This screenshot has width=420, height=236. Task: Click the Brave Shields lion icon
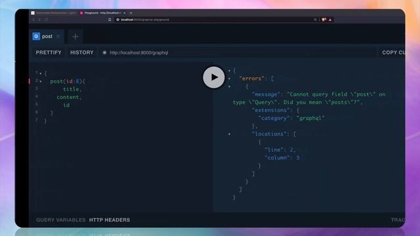click(324, 20)
